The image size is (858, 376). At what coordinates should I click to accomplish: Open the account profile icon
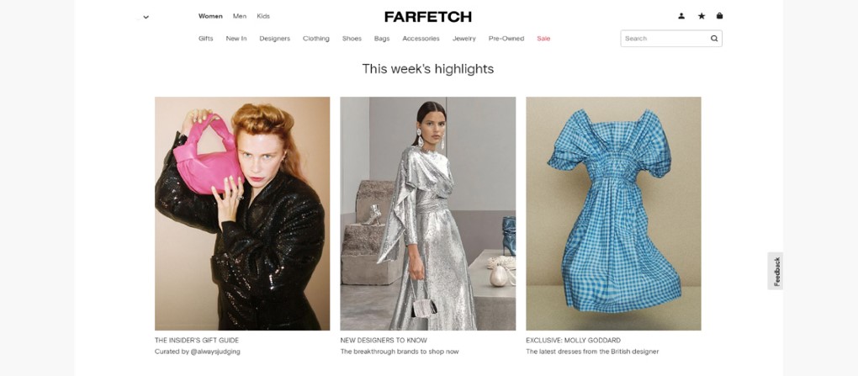pos(681,16)
